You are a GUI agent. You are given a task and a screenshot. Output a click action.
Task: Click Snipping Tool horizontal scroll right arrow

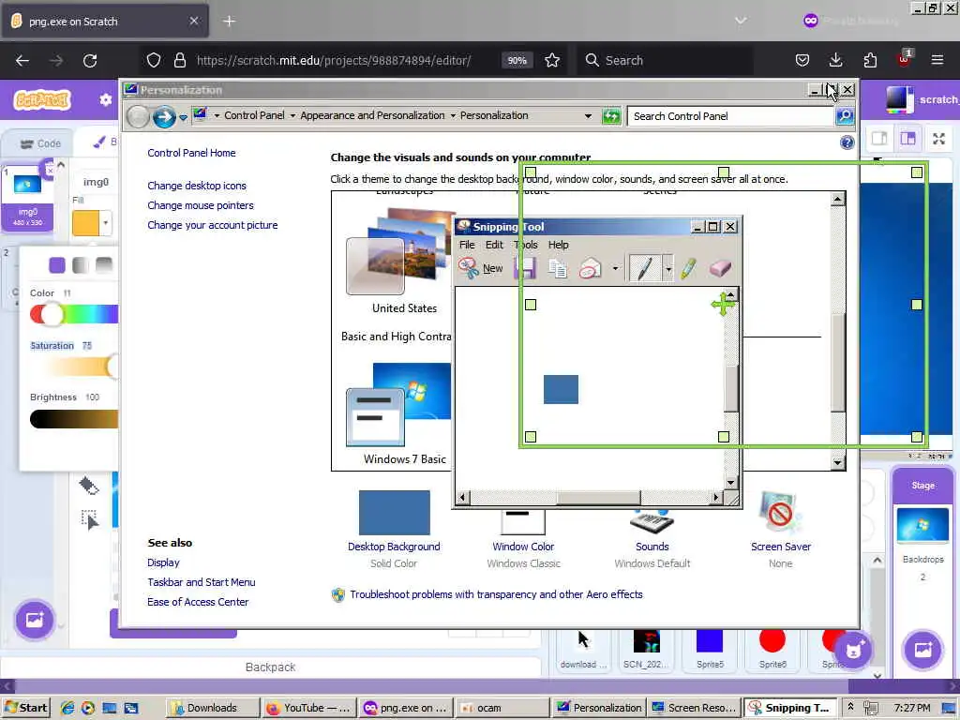click(715, 497)
